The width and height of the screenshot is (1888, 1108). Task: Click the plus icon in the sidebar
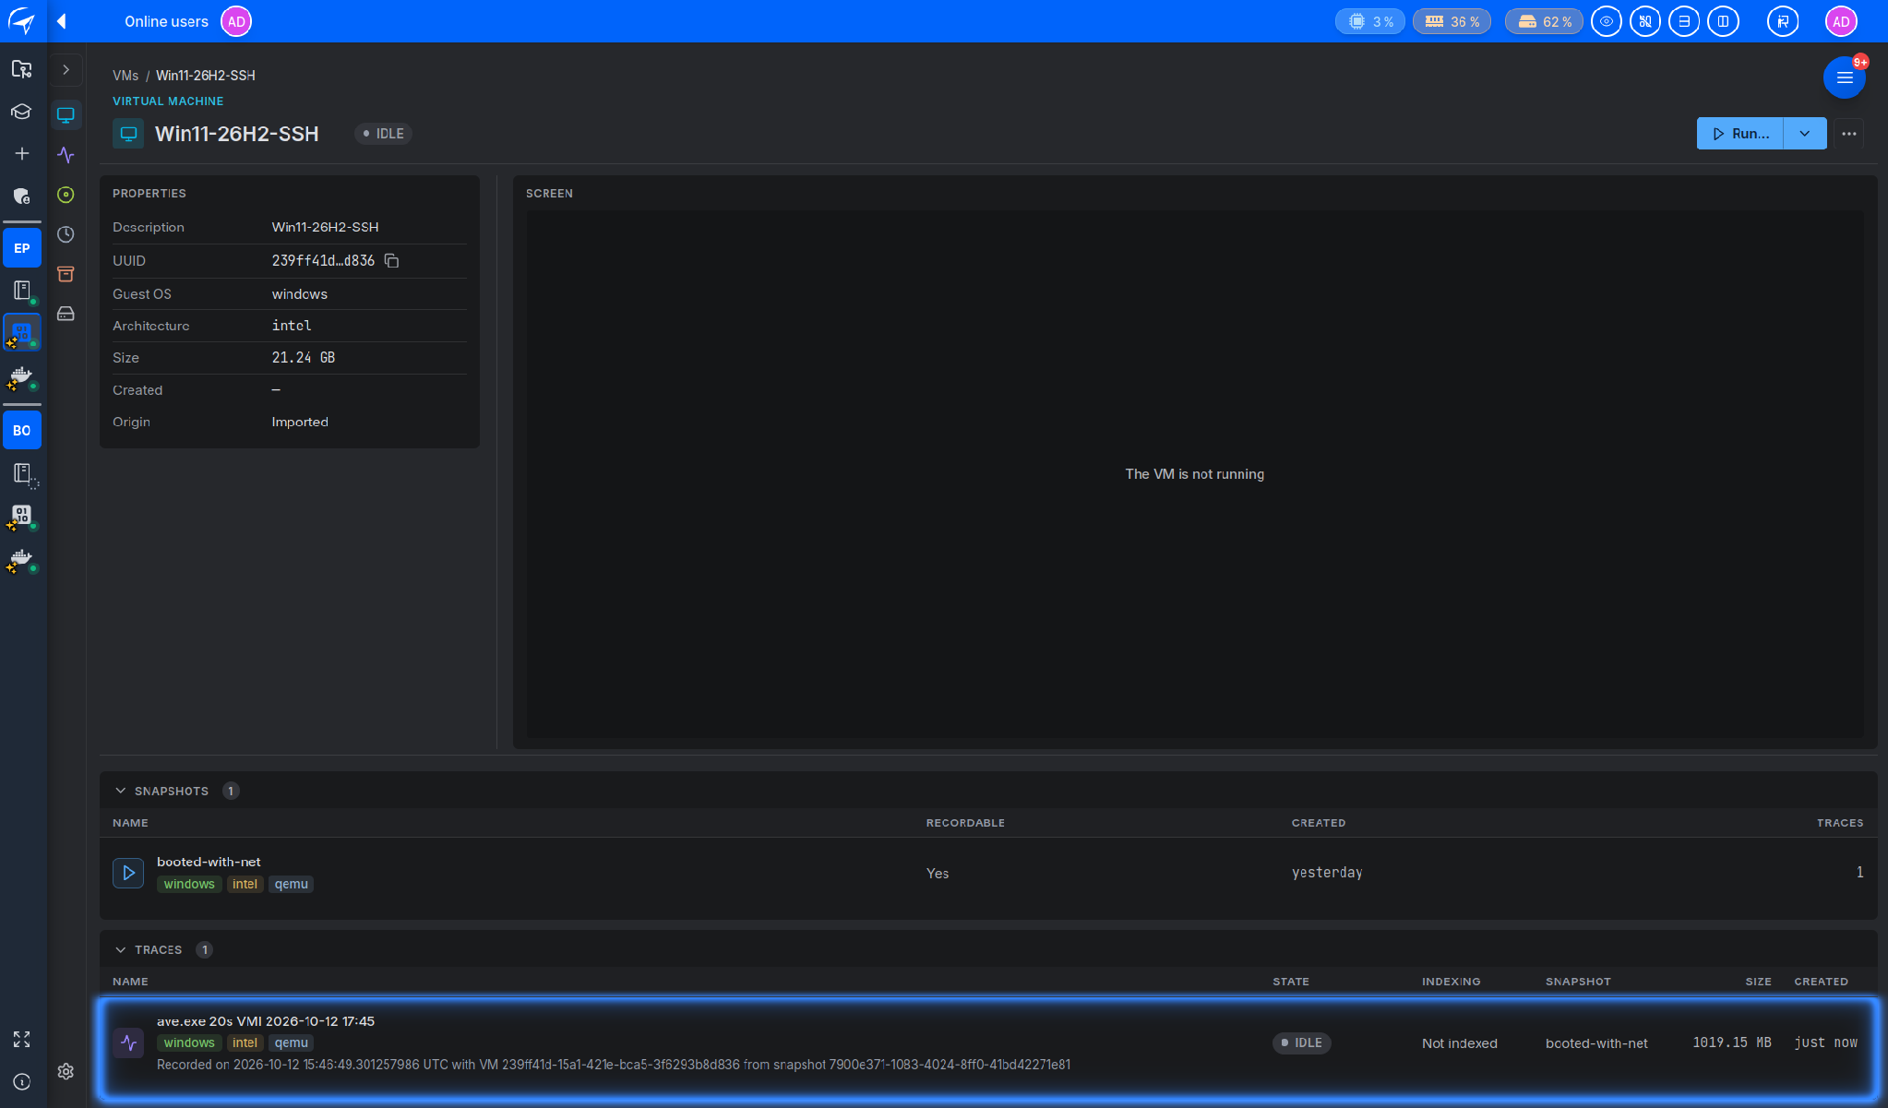(x=21, y=153)
